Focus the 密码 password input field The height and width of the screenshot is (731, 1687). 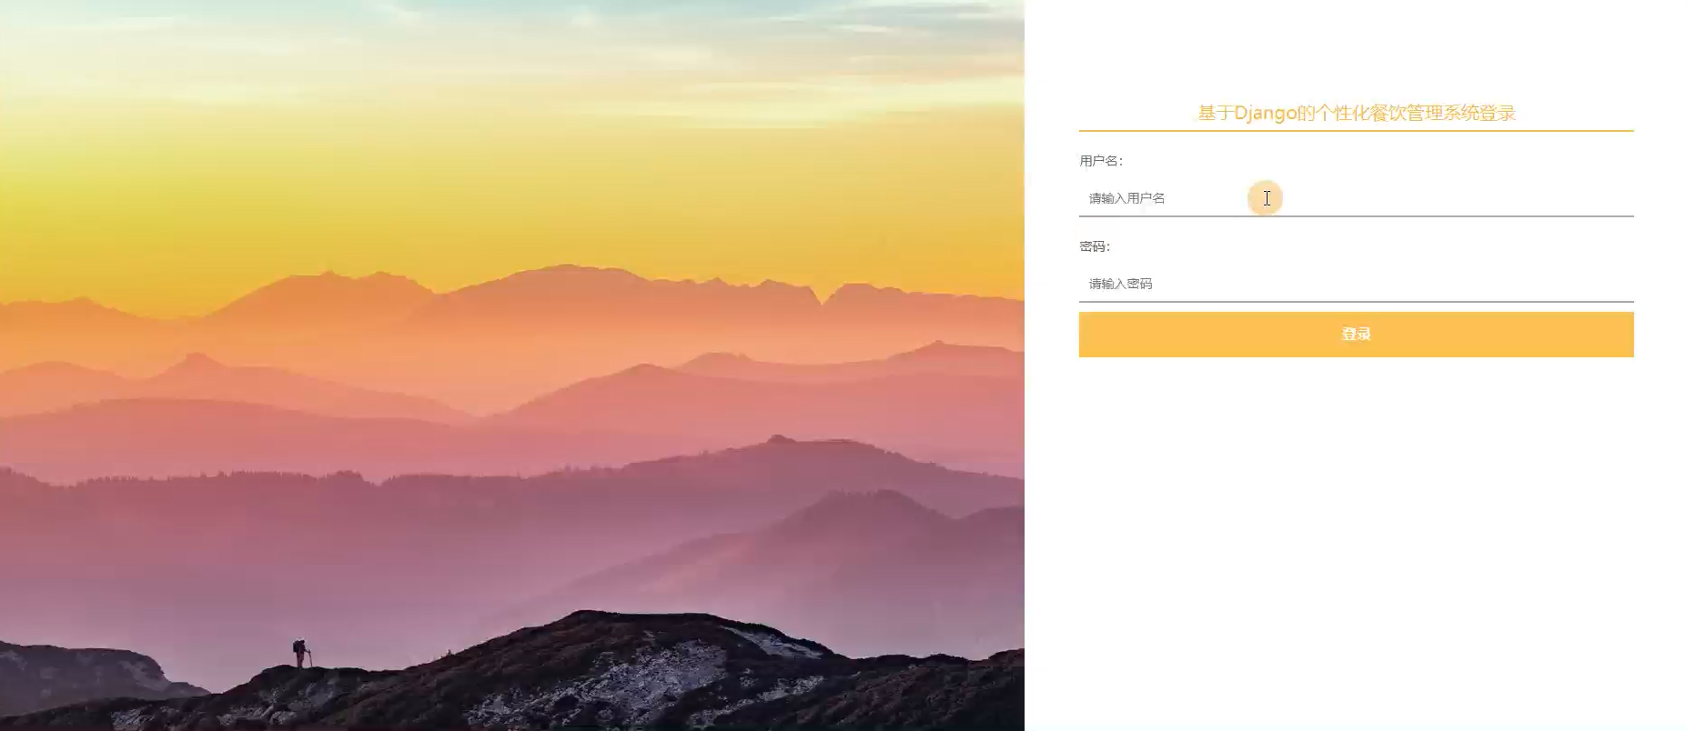click(x=1356, y=284)
